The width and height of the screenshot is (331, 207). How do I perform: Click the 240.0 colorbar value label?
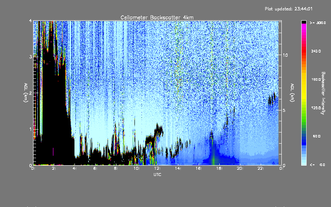316,51
